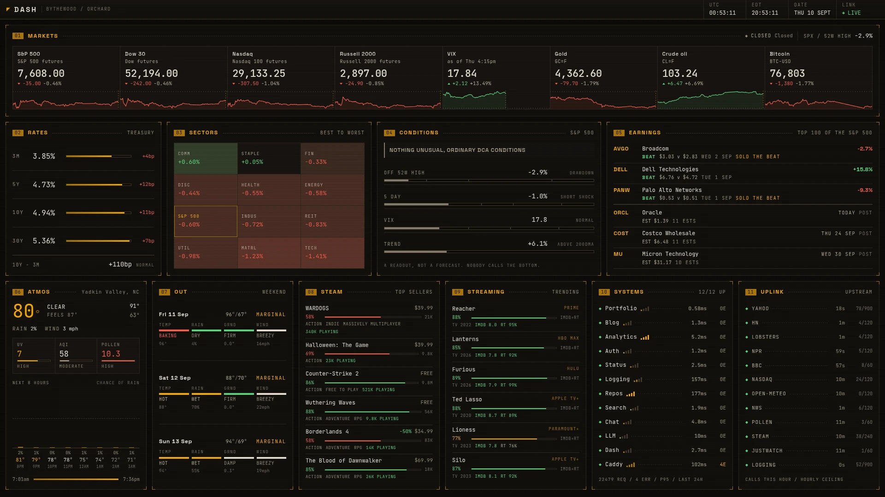The height and width of the screenshot is (497, 885).
Task: Click the 10Y yield bar
Action: tap(99, 213)
